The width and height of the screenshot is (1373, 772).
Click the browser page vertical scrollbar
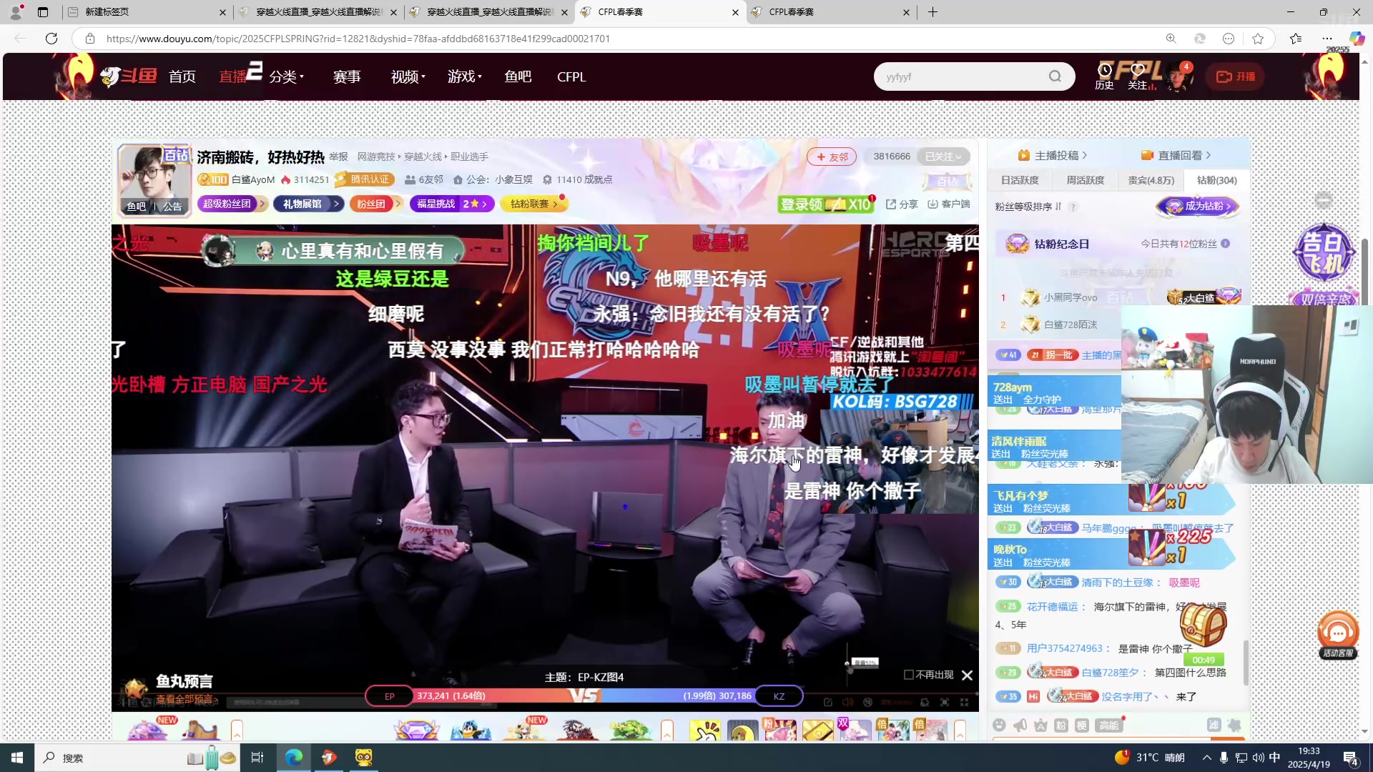[1364, 272]
